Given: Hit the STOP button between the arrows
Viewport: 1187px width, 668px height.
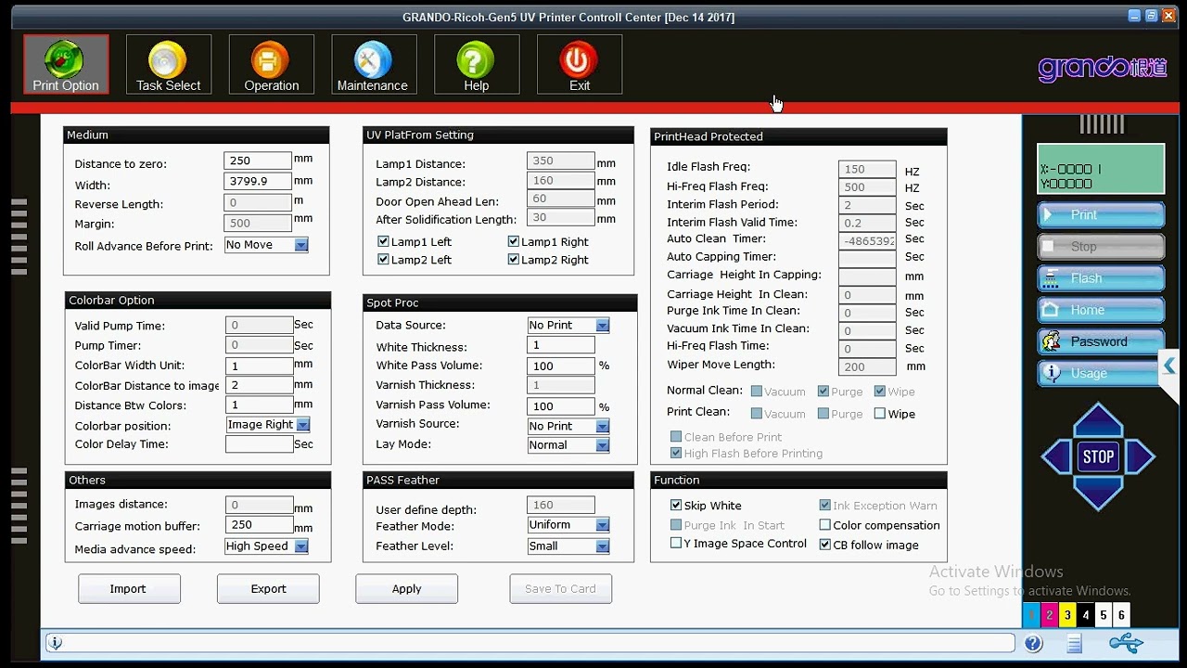Looking at the screenshot, I should pos(1099,456).
